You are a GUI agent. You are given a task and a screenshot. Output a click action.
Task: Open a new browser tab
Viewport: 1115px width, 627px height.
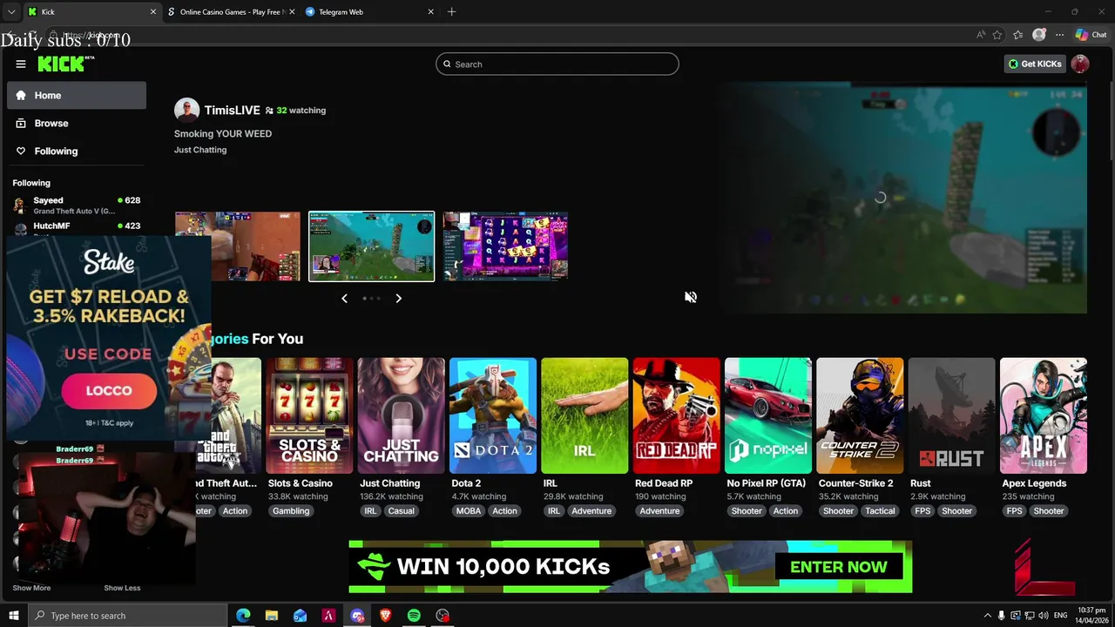[x=451, y=11]
